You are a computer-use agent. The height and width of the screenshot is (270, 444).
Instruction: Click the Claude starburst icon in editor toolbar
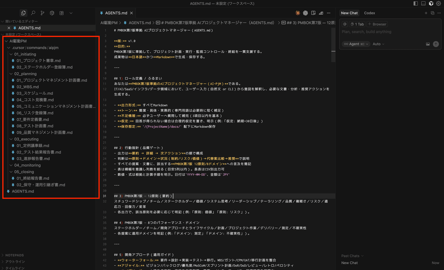(x=298, y=13)
